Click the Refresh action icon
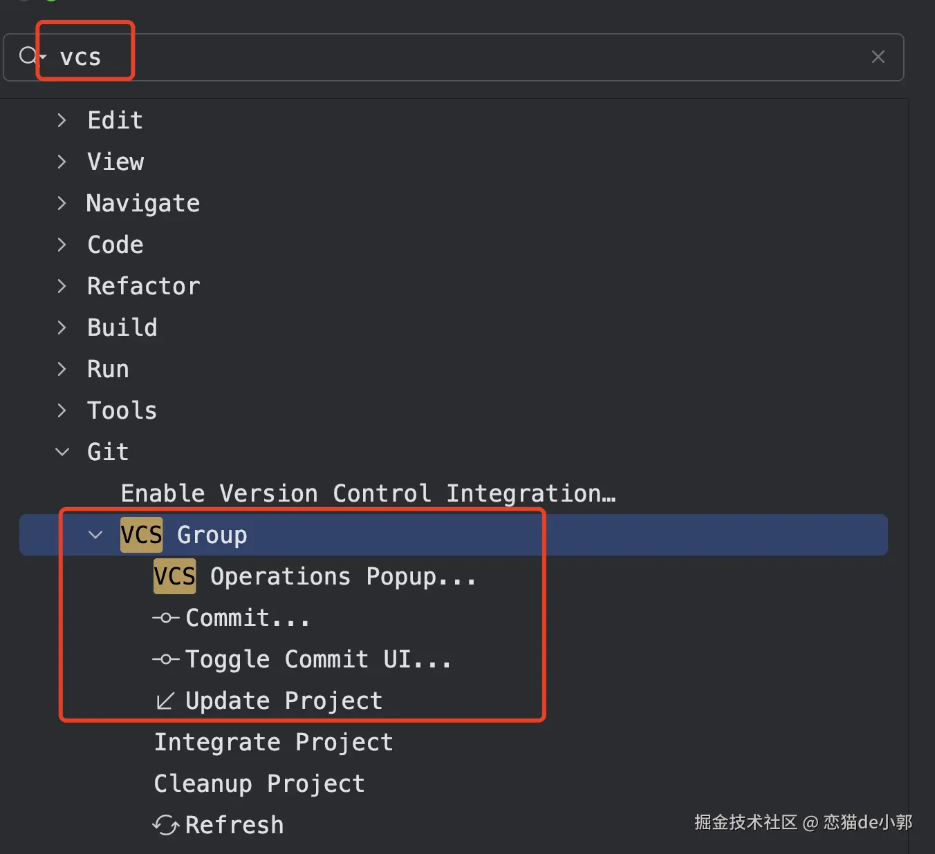The image size is (935, 854). coord(165,825)
